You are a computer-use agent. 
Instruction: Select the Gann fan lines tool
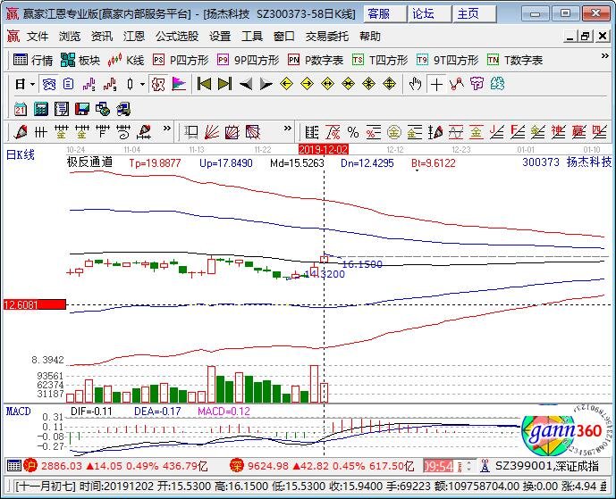[x=212, y=132]
